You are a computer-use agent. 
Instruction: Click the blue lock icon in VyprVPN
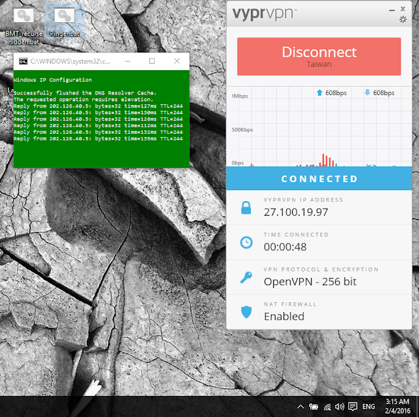pyautogui.click(x=246, y=208)
